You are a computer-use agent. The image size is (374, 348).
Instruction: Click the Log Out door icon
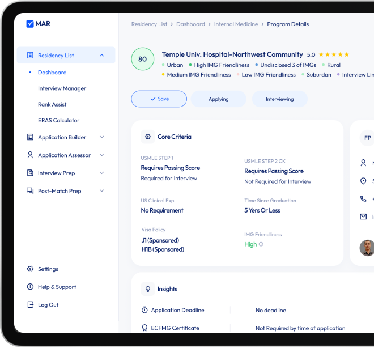pos(30,304)
